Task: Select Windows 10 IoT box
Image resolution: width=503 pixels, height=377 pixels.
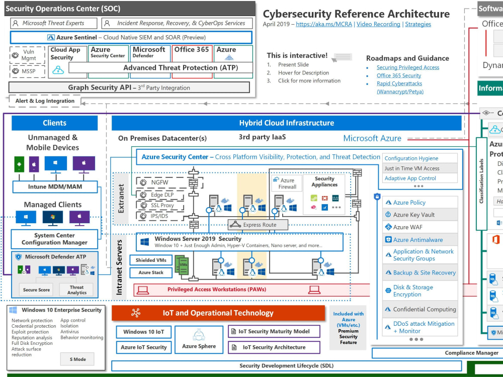Action: (x=143, y=332)
